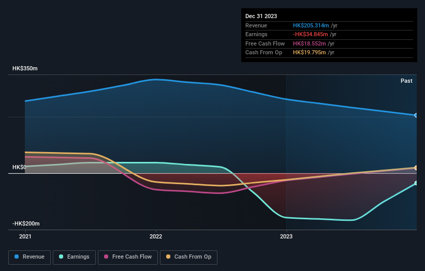The width and height of the screenshot is (425, 271).
Task: Click the HK$205.314m revenue value
Action: 311,25
